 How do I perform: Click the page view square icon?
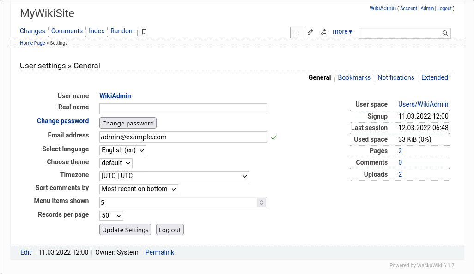(x=297, y=32)
